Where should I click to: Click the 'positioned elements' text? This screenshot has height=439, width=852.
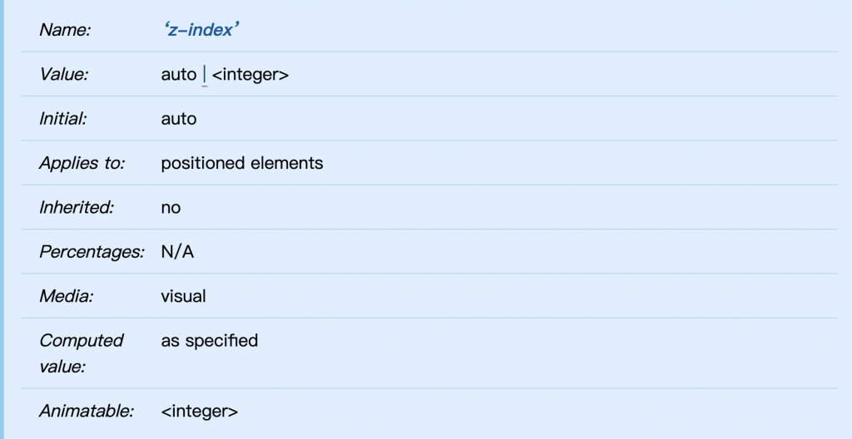click(241, 163)
